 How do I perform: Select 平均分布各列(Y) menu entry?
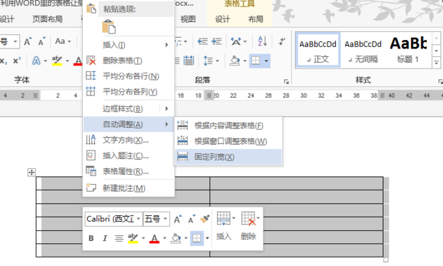point(129,92)
